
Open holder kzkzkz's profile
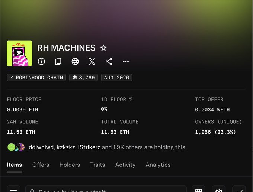(66, 147)
